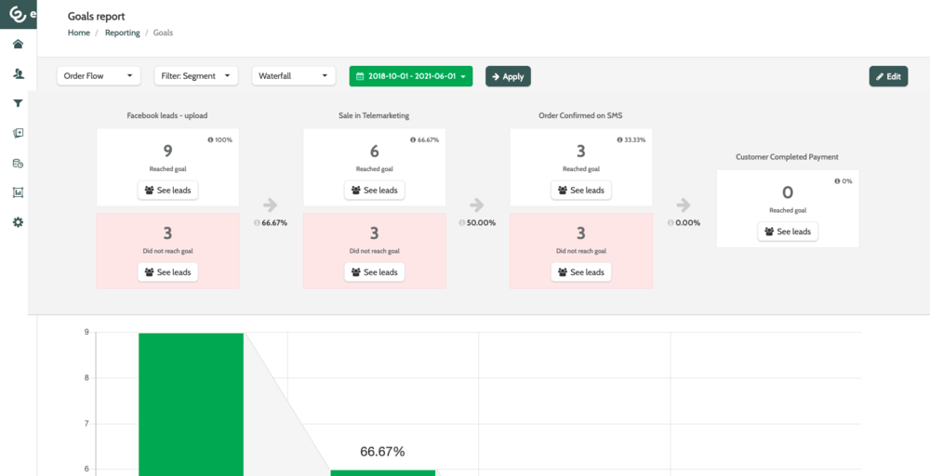See leads who missed Order Confirmed on SMS
The height and width of the screenshot is (476, 930).
(x=580, y=272)
